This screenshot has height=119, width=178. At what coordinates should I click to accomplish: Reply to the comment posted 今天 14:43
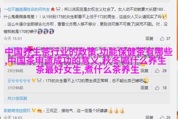click(x=150, y=117)
